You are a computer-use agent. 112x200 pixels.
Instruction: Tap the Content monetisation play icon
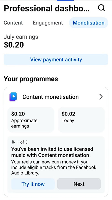click(x=13, y=97)
